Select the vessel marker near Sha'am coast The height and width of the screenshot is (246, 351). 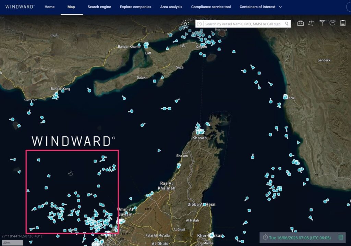pos(179,166)
